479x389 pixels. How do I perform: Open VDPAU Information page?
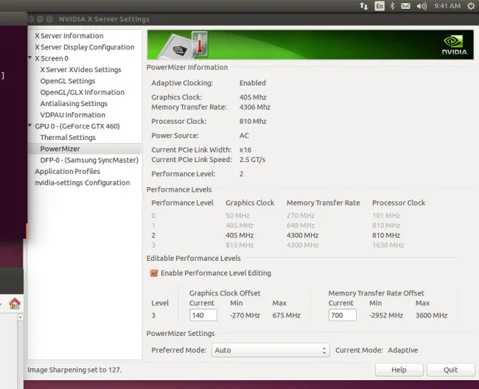(73, 115)
